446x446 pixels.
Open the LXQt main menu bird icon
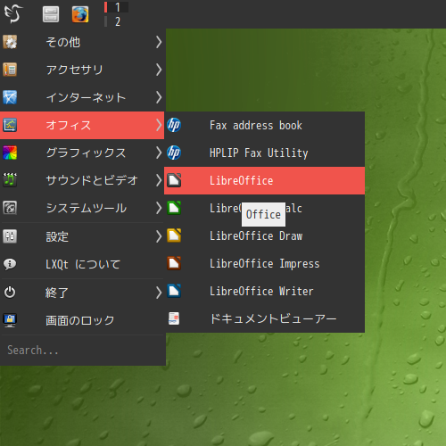tap(13, 14)
